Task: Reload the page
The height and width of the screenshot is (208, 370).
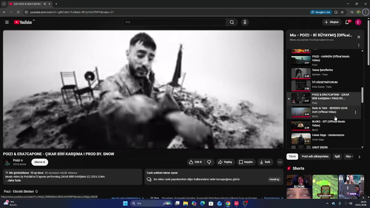Action: (x=18, y=12)
